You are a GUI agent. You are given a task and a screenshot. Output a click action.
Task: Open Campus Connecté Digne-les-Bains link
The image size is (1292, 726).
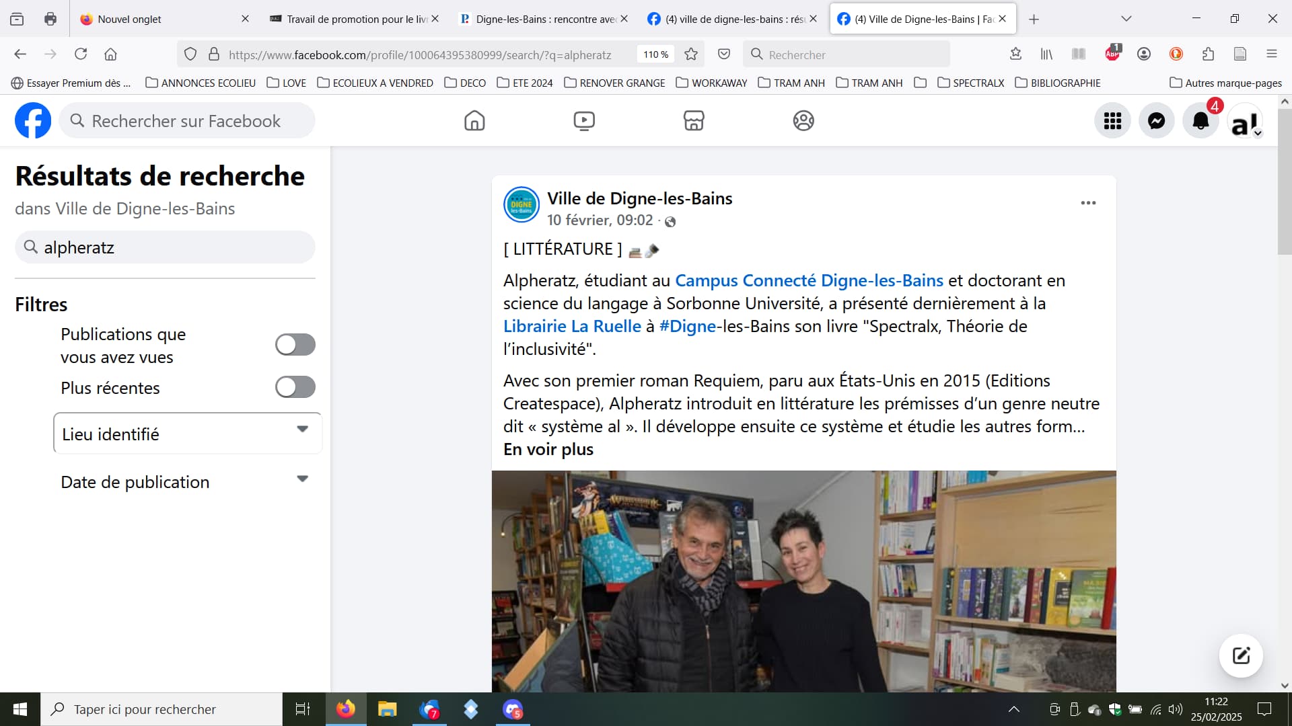pos(809,281)
